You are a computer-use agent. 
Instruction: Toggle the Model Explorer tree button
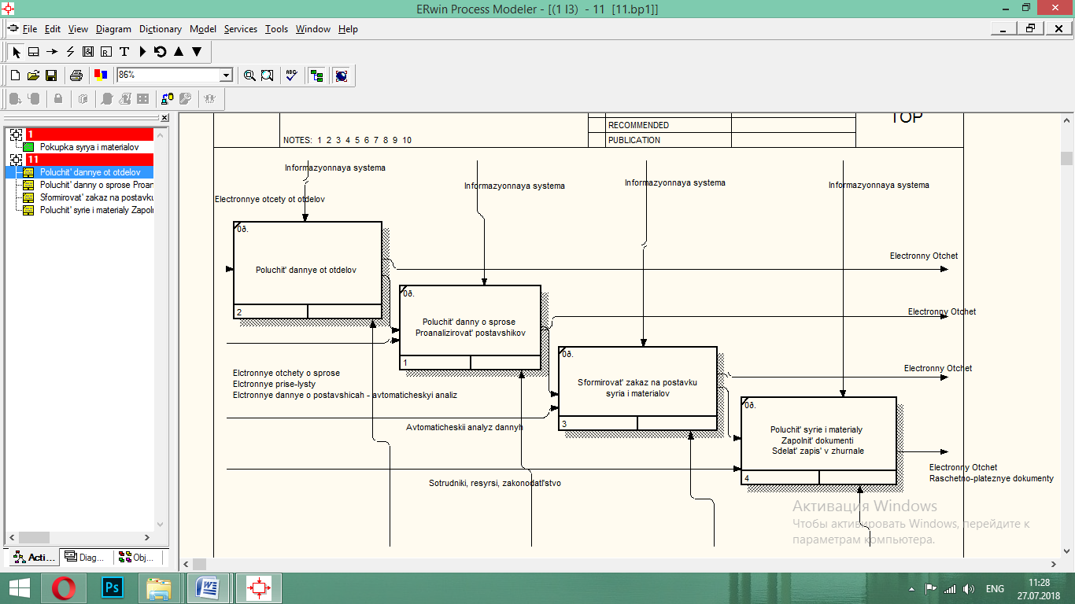coord(317,75)
